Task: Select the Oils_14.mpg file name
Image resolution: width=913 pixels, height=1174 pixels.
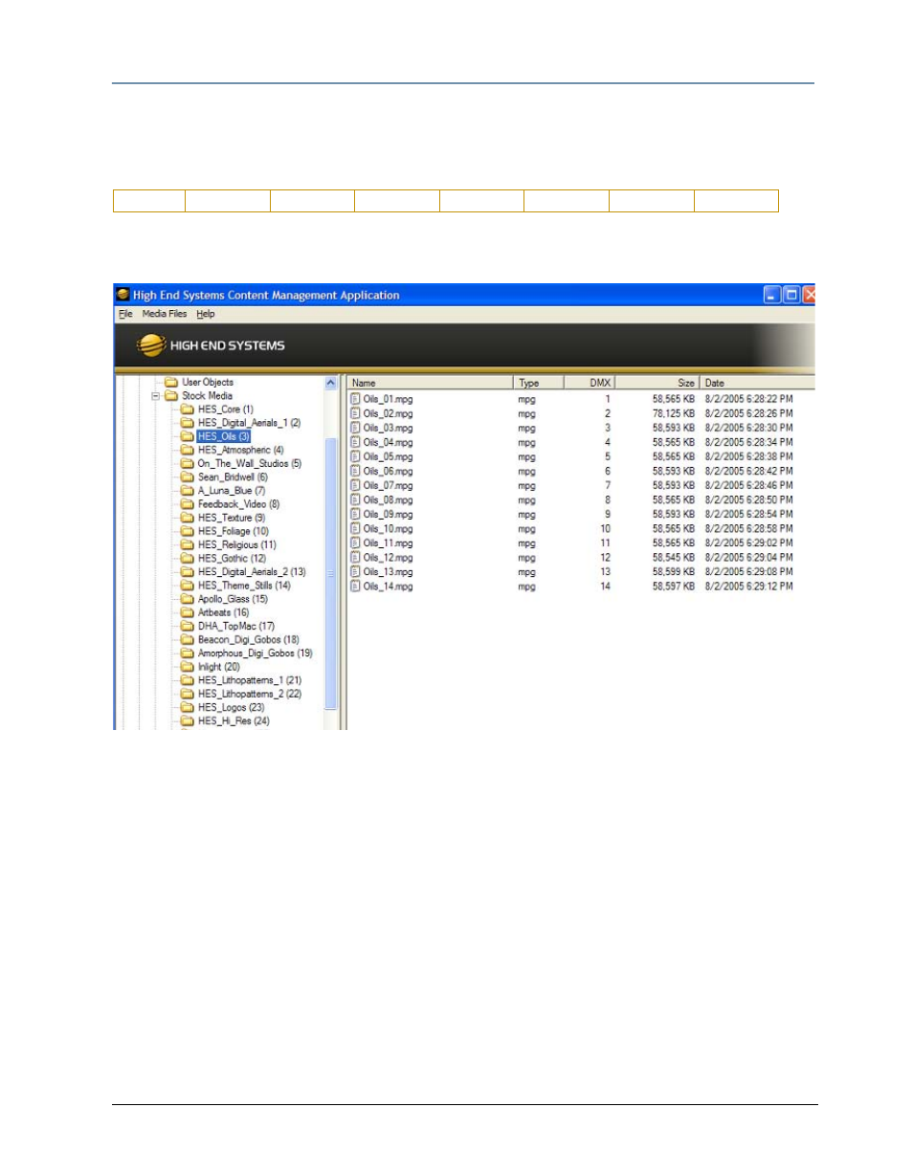Action: (x=388, y=587)
